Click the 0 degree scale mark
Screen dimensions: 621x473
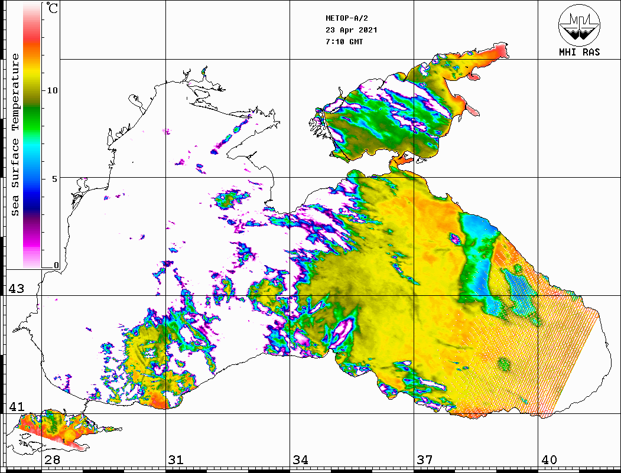[56, 265]
